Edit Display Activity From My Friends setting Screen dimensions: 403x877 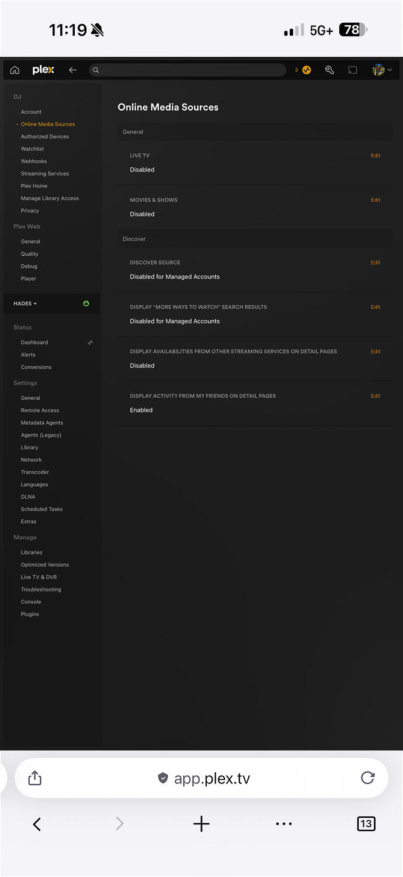(375, 396)
